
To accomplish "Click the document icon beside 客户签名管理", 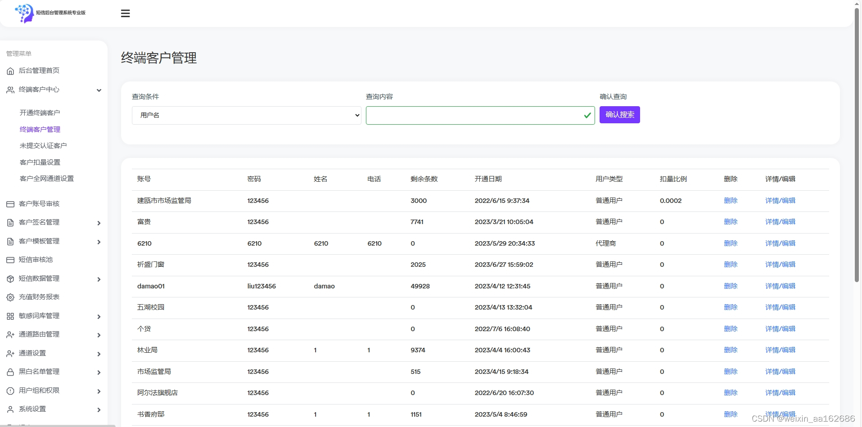I will click(x=10, y=223).
